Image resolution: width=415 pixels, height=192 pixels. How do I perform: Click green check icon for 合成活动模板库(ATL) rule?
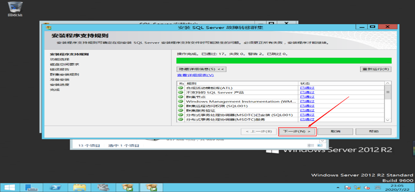tap(180, 88)
